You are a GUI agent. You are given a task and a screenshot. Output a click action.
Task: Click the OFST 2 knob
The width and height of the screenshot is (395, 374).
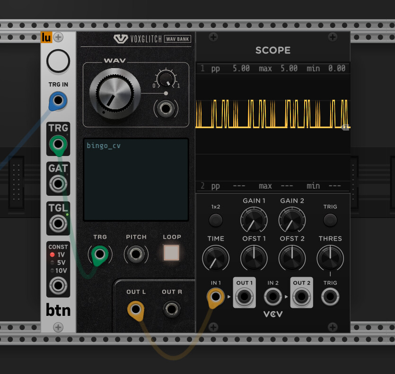pos(292,258)
